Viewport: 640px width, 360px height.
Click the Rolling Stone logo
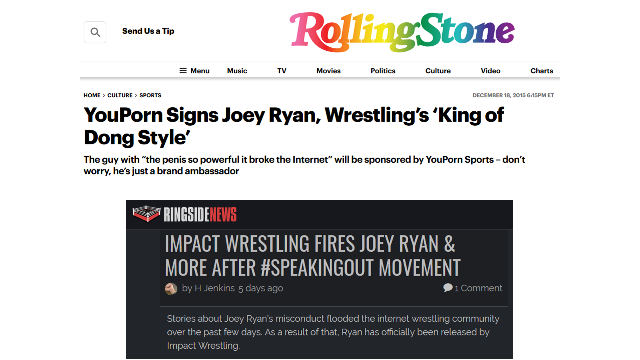(402, 32)
